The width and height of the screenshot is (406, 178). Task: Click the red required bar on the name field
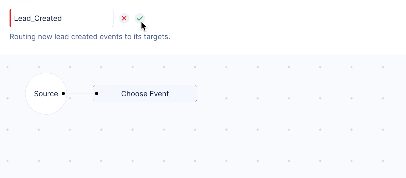[x=10, y=18]
